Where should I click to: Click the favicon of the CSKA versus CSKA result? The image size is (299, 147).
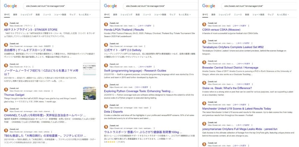pos(204,24)
